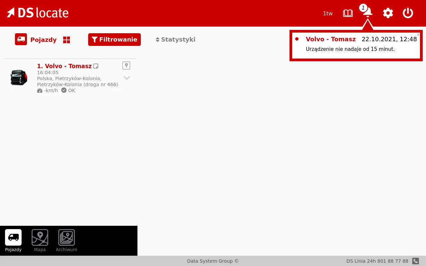The width and height of the screenshot is (426, 266).
Task: Switch to grid tile view icon
Action: point(67,40)
